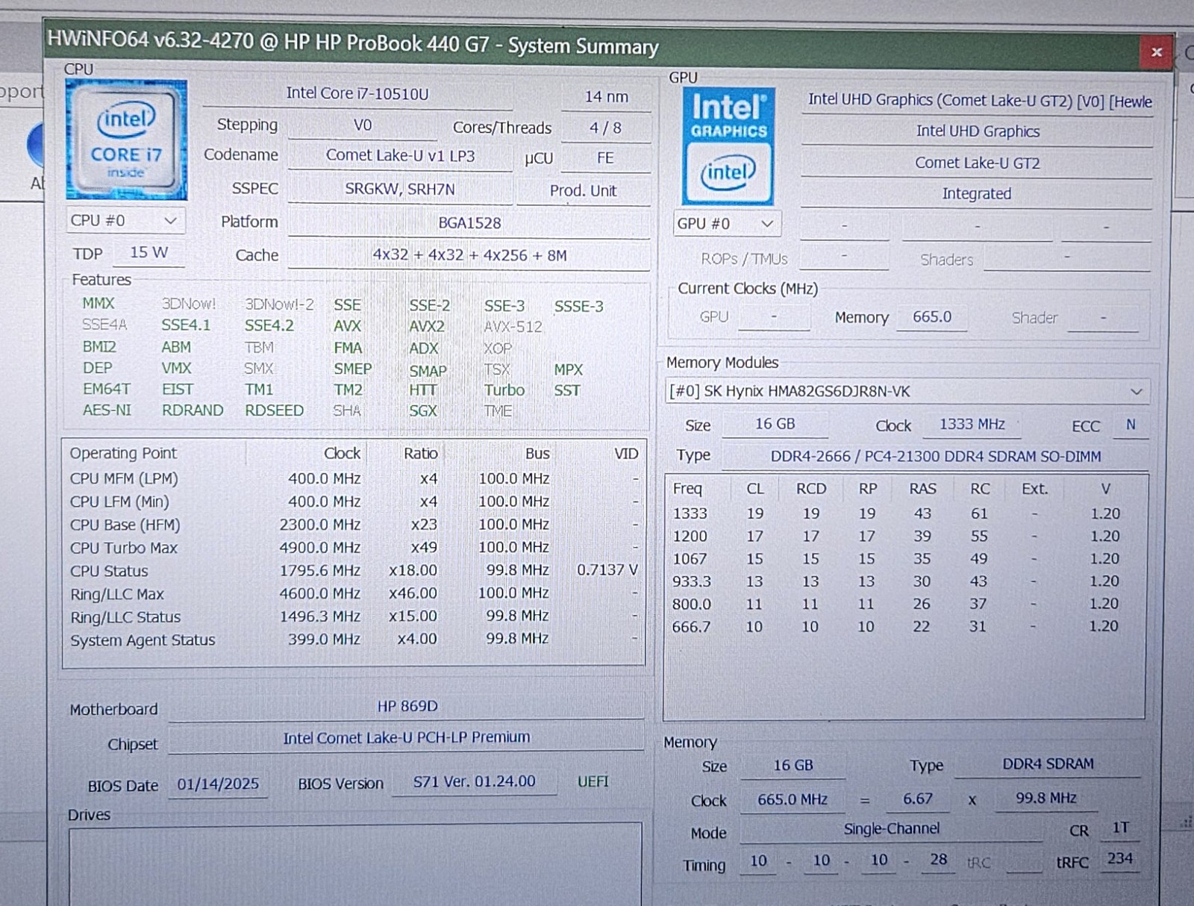
Task: Click the µCU value FE
Action: tap(605, 158)
